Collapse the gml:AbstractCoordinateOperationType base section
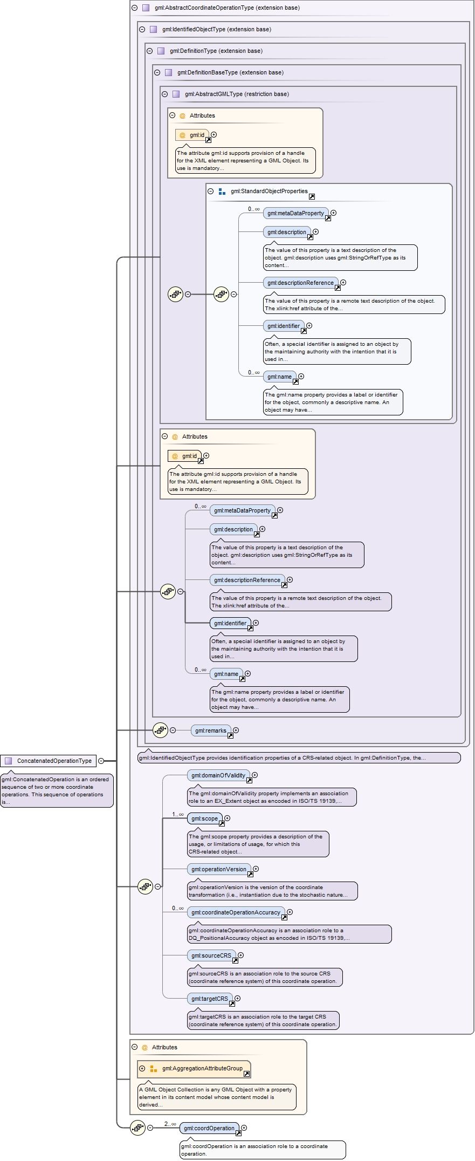 point(134,8)
